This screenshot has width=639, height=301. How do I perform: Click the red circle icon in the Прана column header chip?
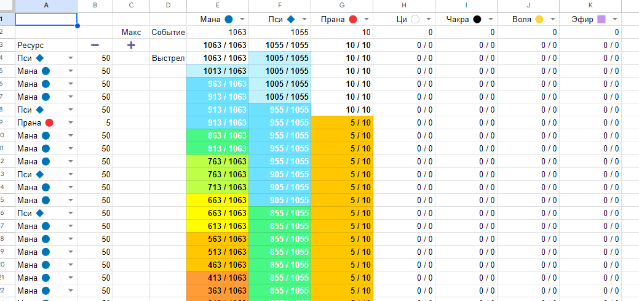pyautogui.click(x=353, y=20)
